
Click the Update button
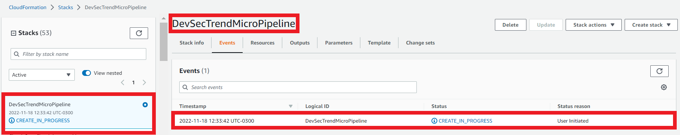pos(546,25)
